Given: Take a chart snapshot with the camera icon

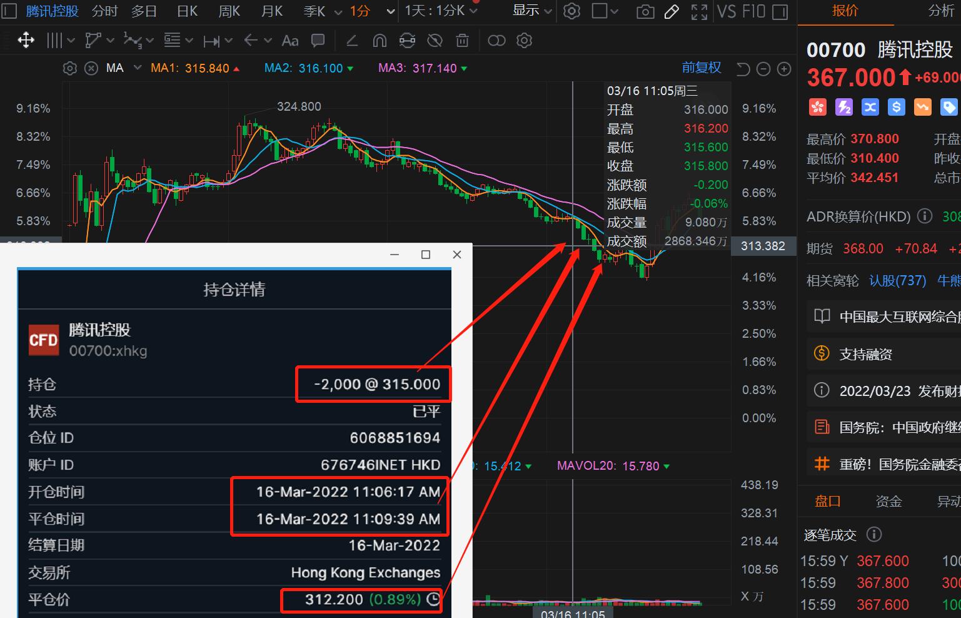Looking at the screenshot, I should click(645, 11).
